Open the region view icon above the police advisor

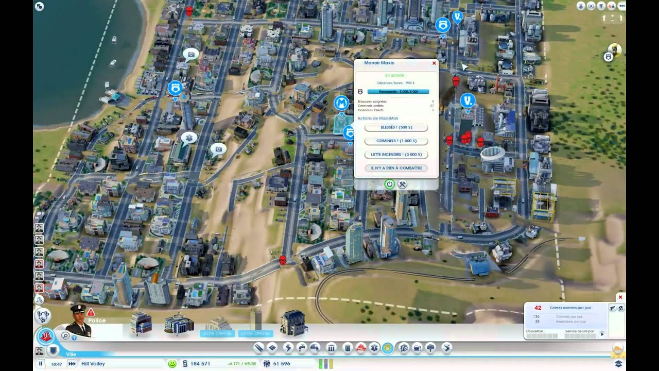coord(43,316)
